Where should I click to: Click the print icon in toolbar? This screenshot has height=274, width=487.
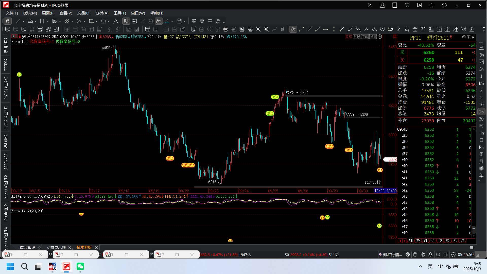(x=226, y=29)
